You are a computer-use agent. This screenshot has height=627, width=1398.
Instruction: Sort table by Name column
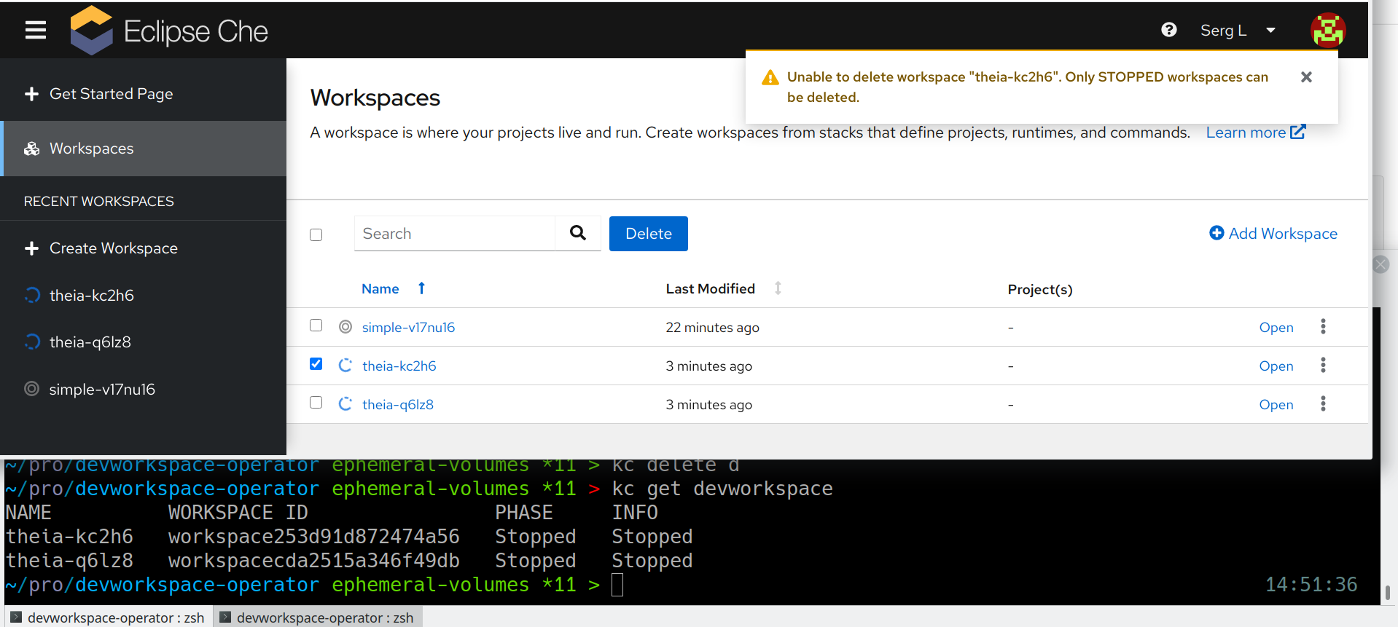380,289
